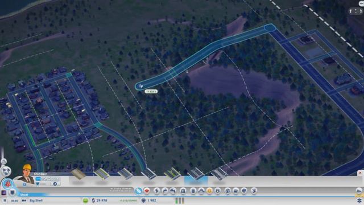Image resolution: width=364 pixels, height=205 pixels.
Task: Pause the game simulation
Action: click(x=5, y=200)
